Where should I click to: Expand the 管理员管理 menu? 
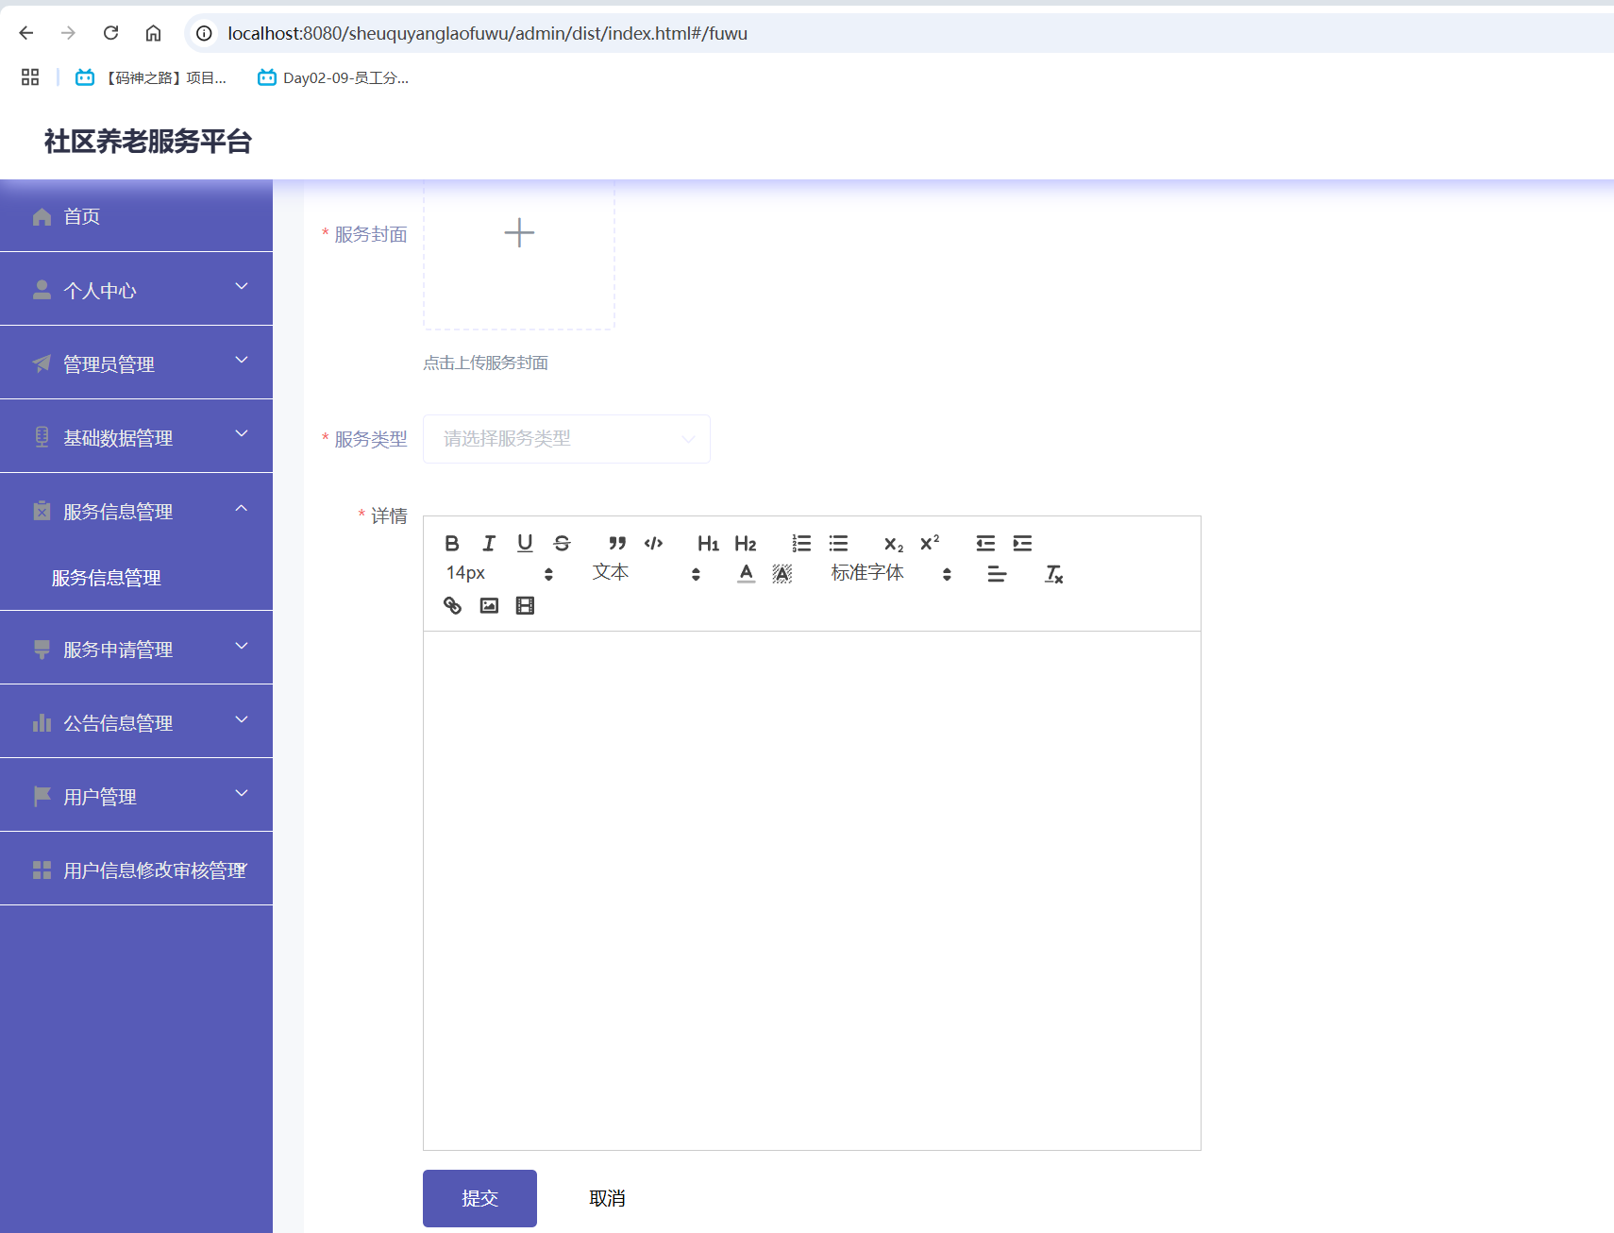[136, 363]
